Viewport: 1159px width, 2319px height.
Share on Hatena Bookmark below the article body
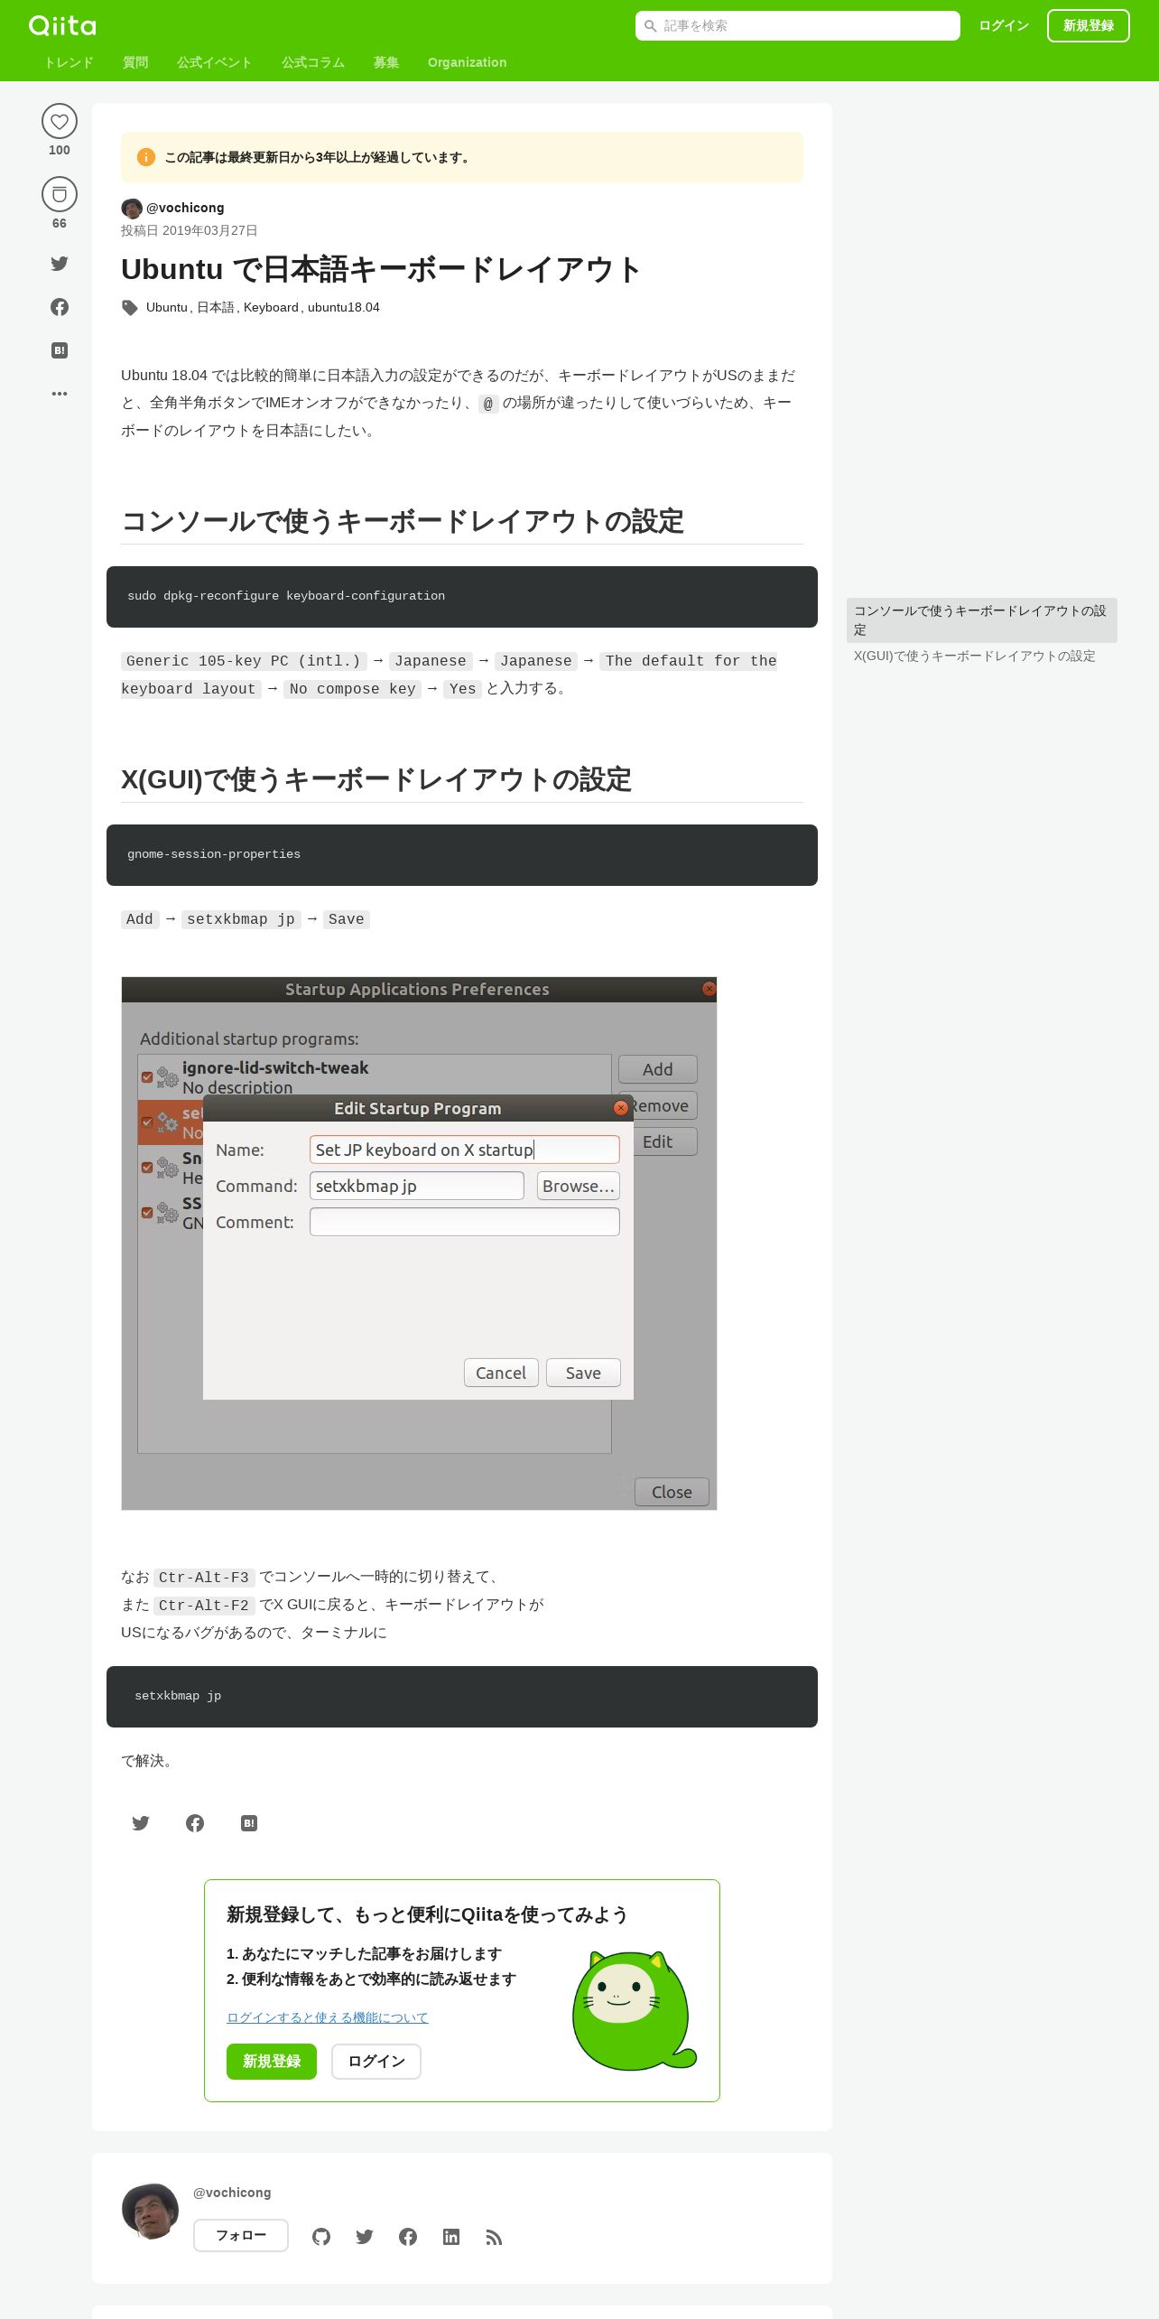click(249, 1823)
